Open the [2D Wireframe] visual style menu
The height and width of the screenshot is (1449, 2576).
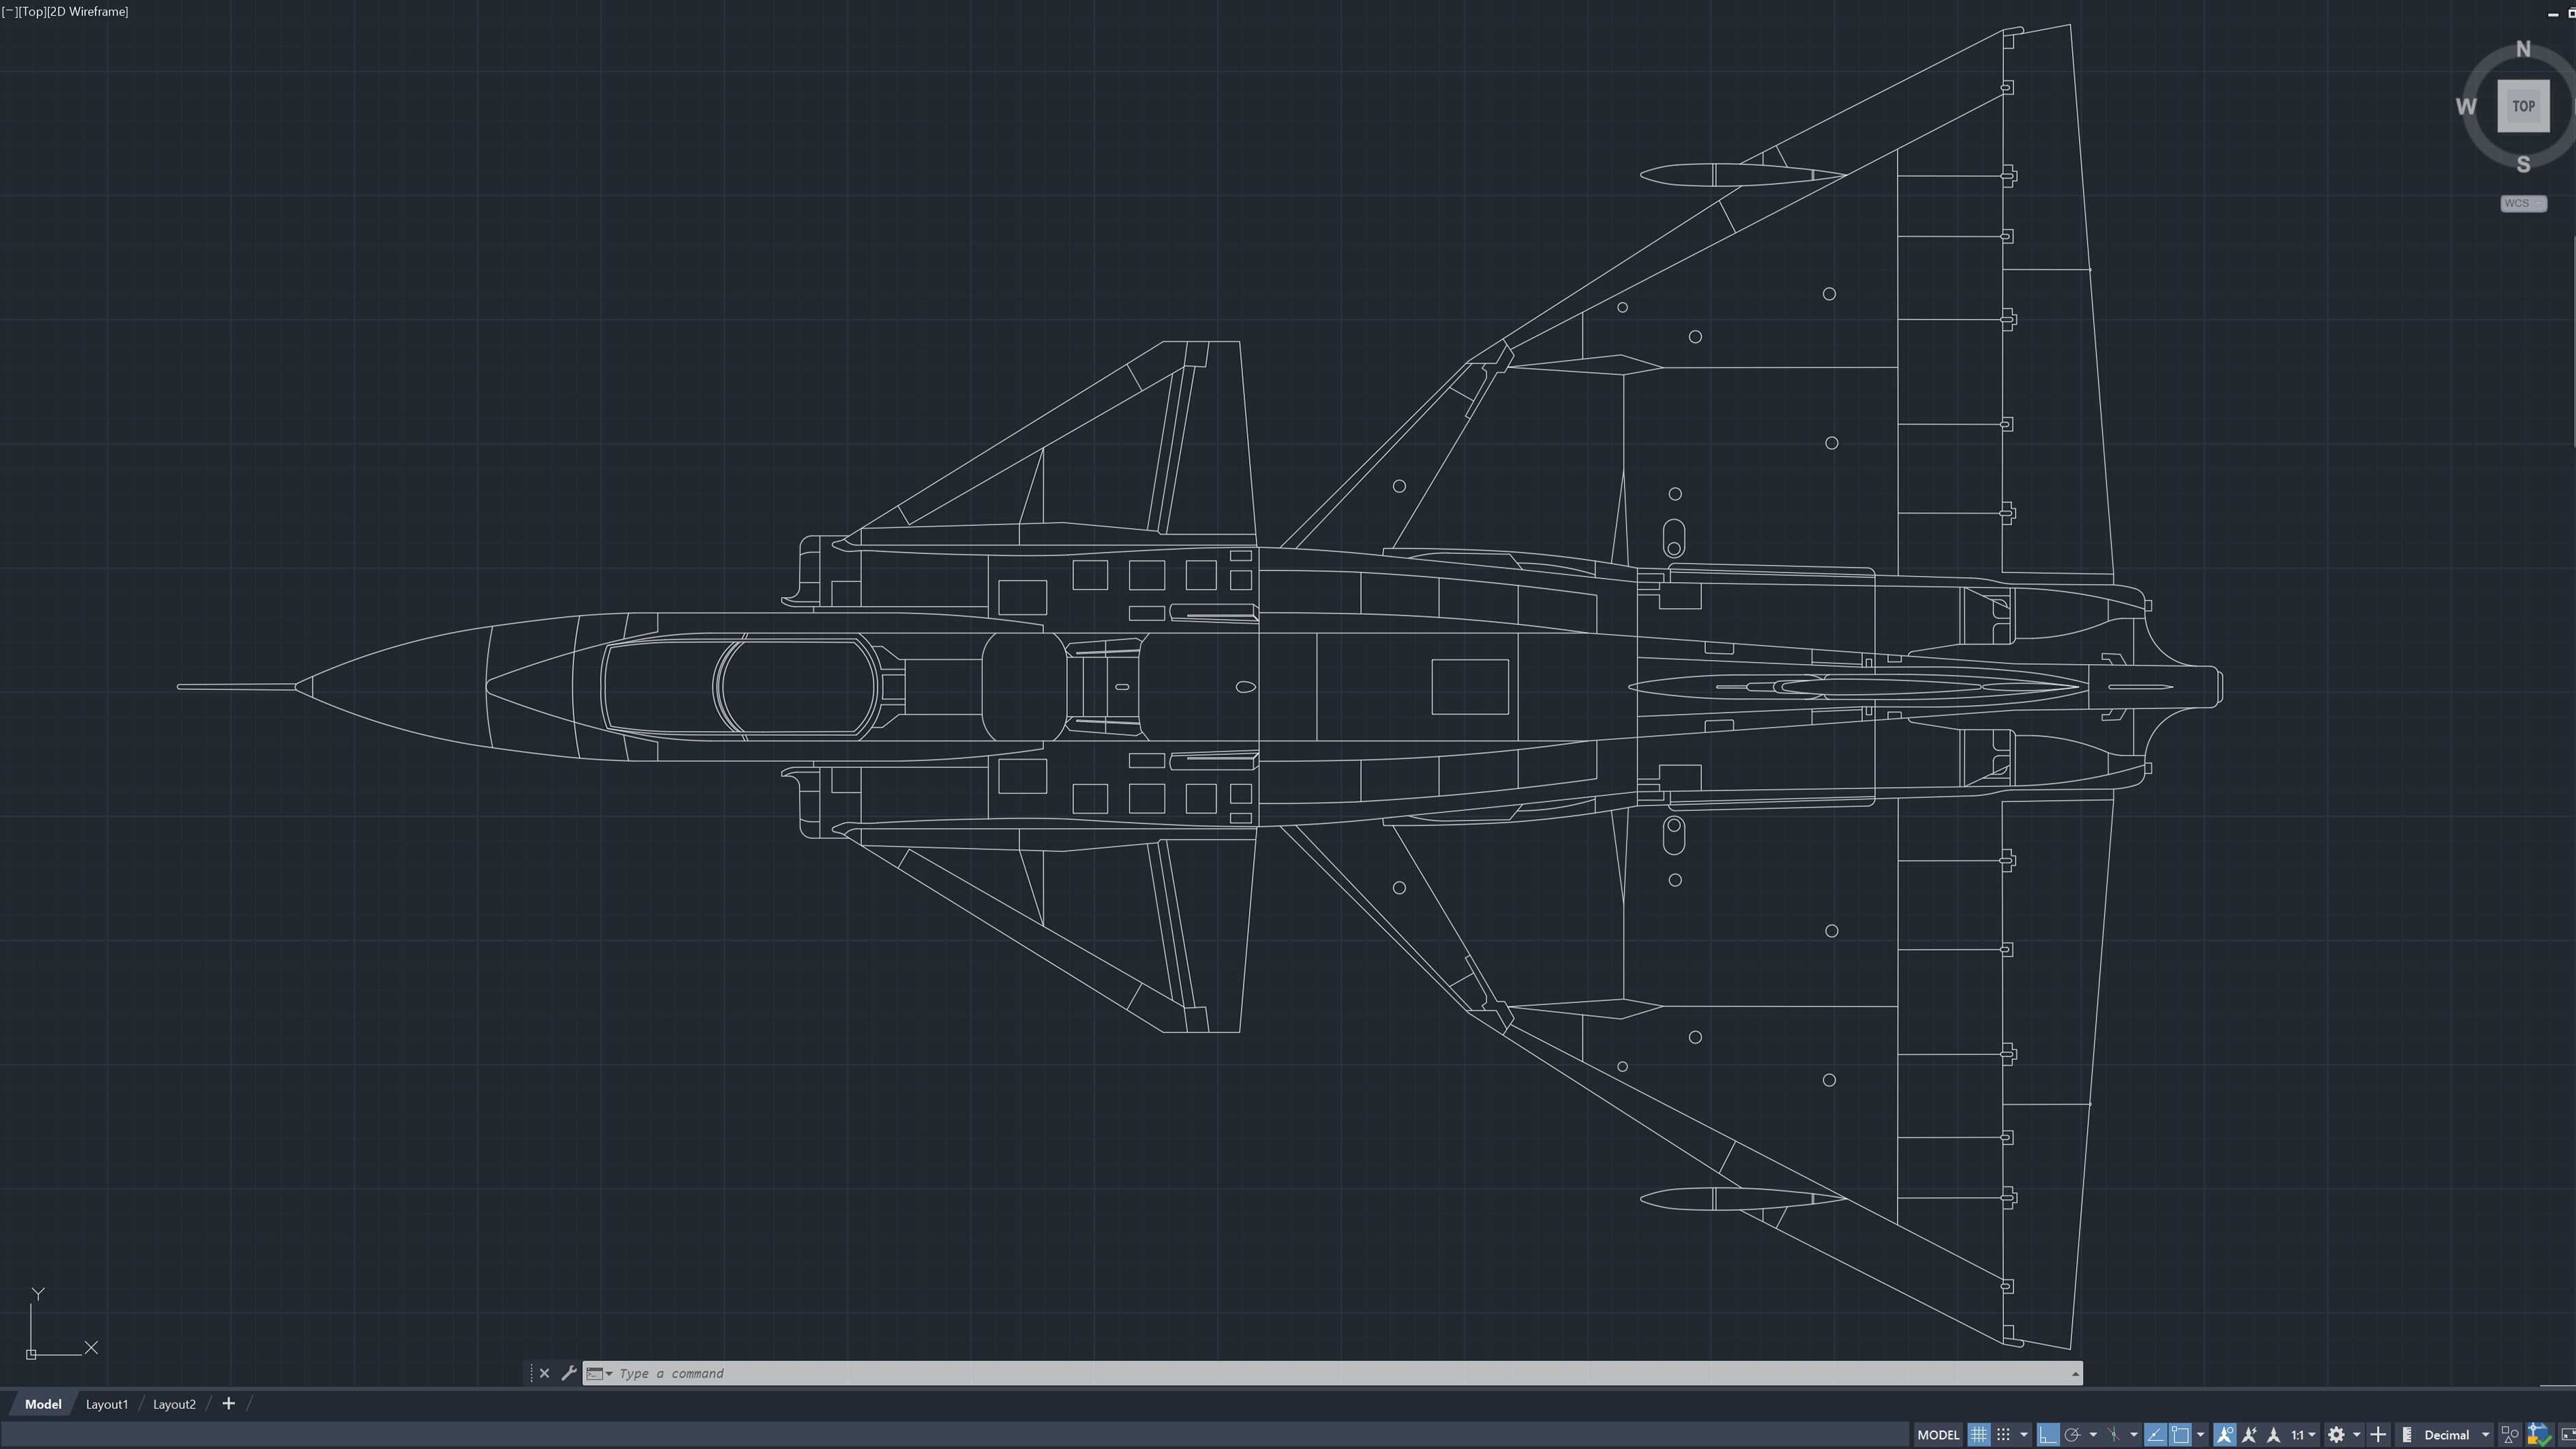pos(88,11)
